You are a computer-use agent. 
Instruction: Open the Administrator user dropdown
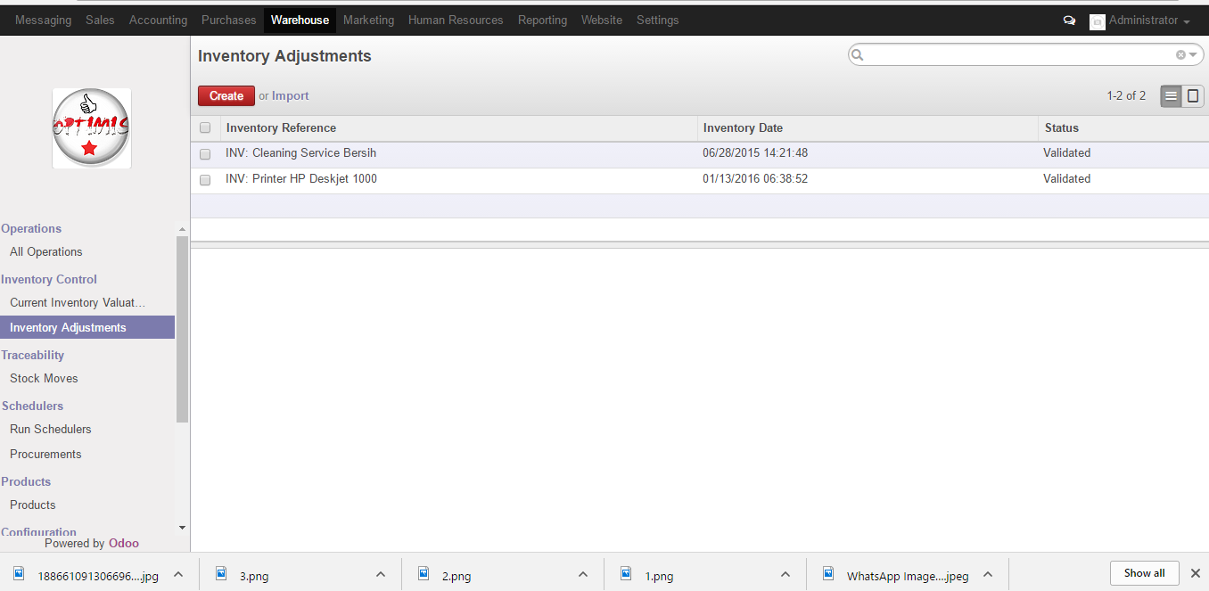tap(1149, 21)
